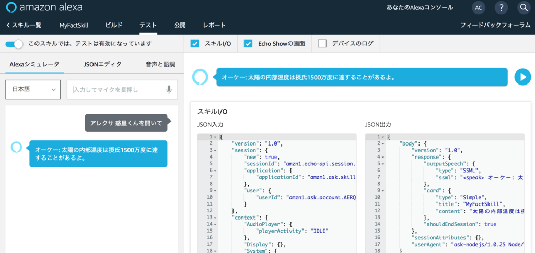This screenshot has height=253, width=535.
Task: Click the "new": true line in JSON入力
Action: pos(262,157)
